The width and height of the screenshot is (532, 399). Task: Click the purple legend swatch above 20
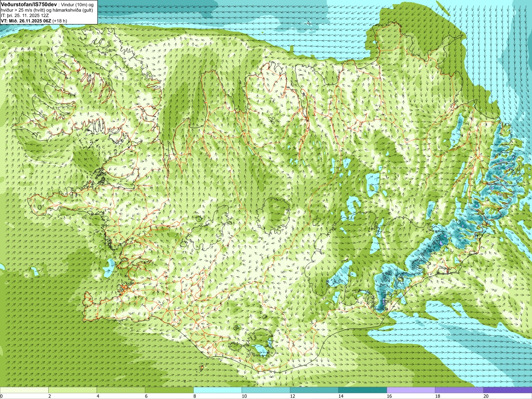coord(507,390)
